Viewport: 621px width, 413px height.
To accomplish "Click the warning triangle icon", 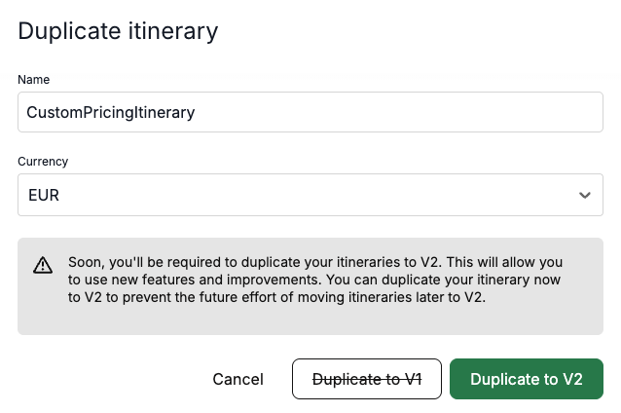I will [43, 265].
